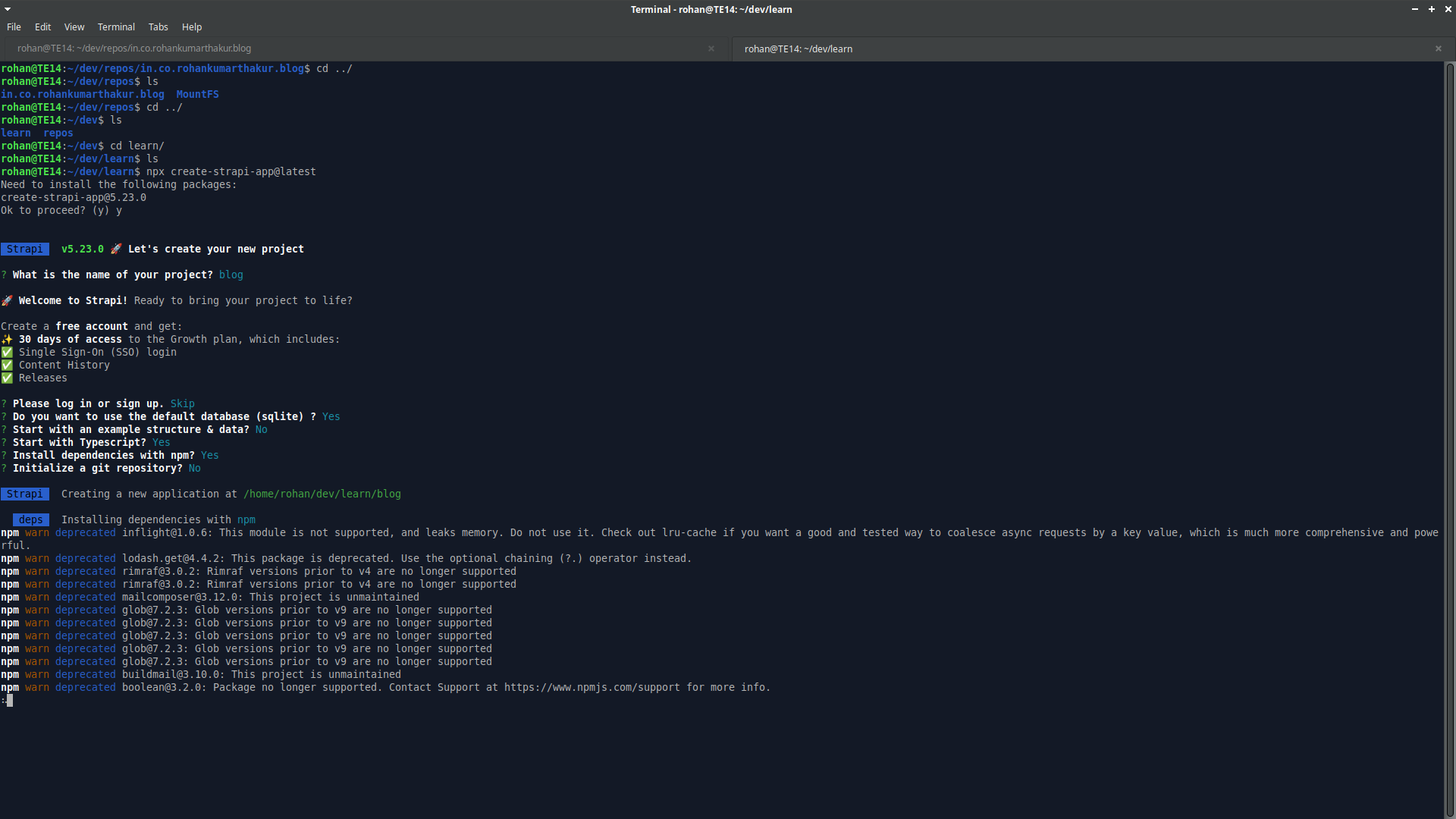Click the terminal cursor block
Viewport: 1456px width, 819px height.
tap(10, 700)
